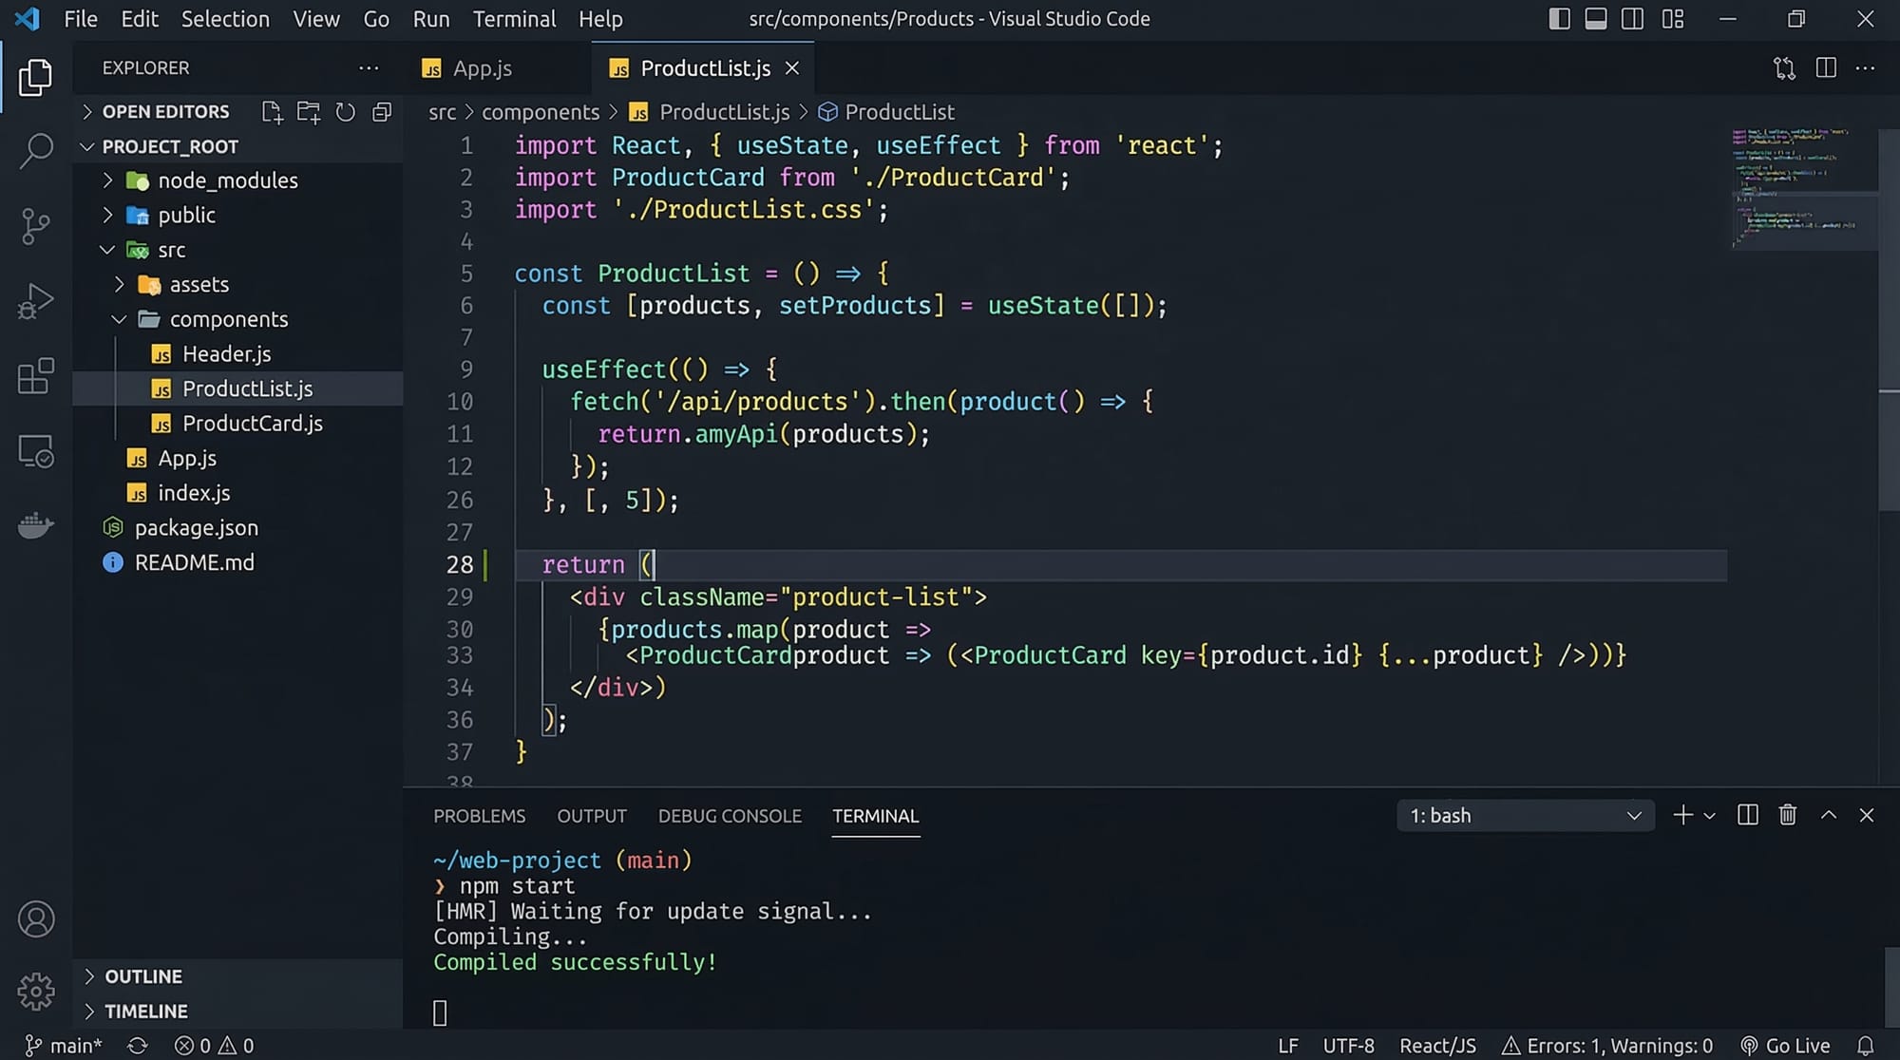Click the New File icon in Explorer

point(272,112)
